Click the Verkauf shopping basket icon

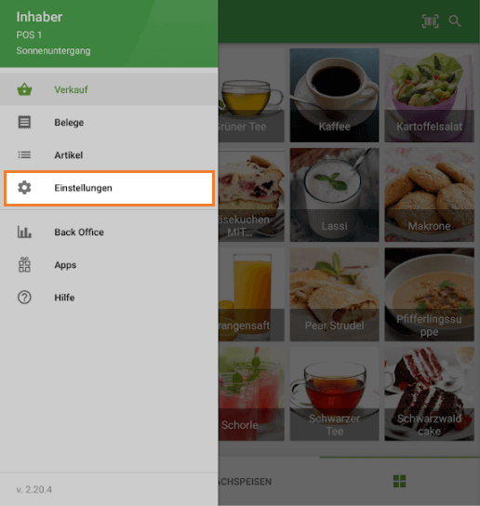click(x=24, y=89)
